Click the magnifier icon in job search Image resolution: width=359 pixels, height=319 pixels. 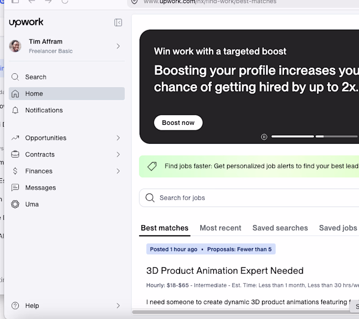coord(150,198)
